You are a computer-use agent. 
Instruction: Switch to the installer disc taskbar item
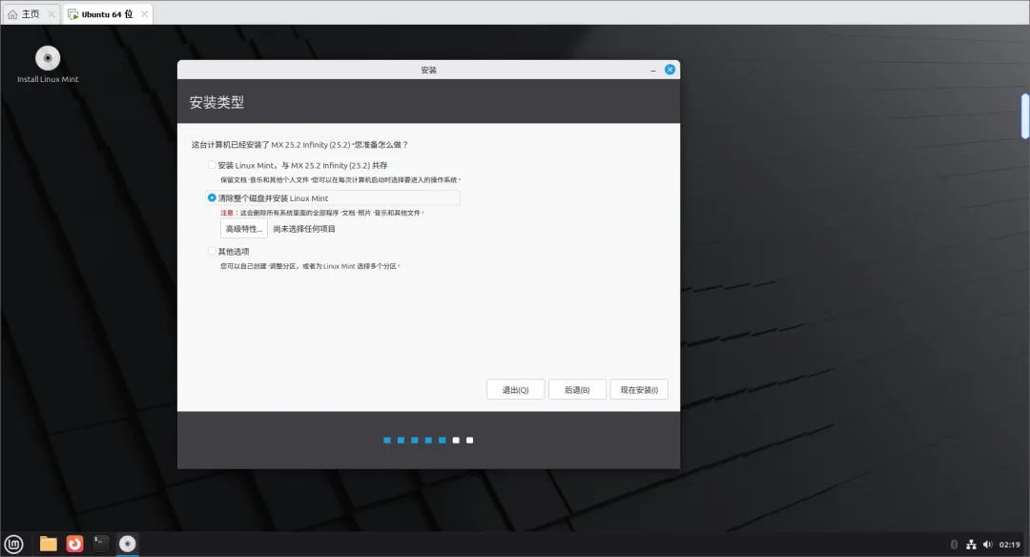point(128,544)
